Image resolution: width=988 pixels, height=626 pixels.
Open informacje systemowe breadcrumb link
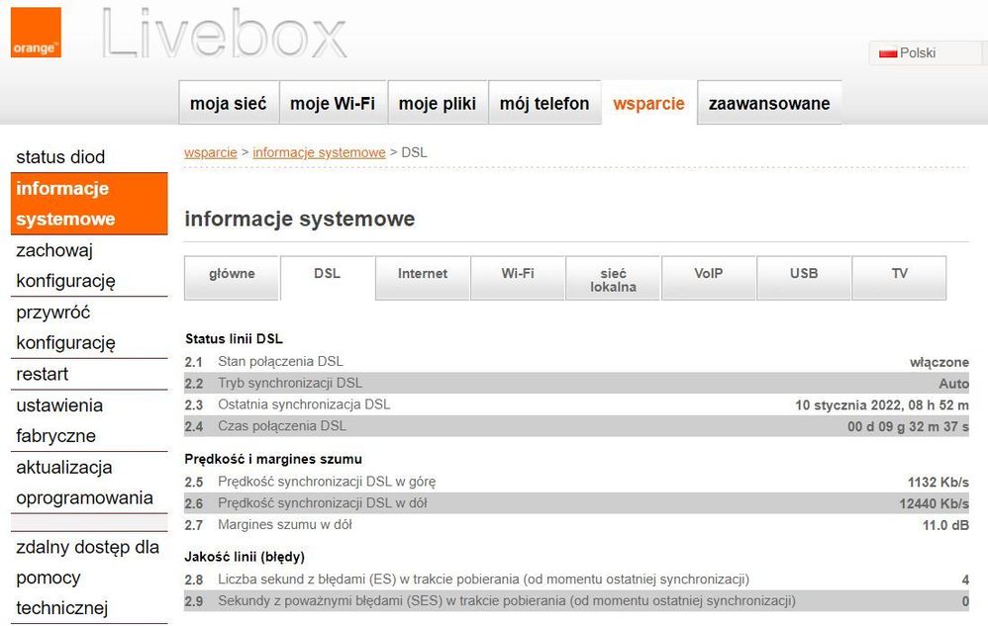coord(319,152)
